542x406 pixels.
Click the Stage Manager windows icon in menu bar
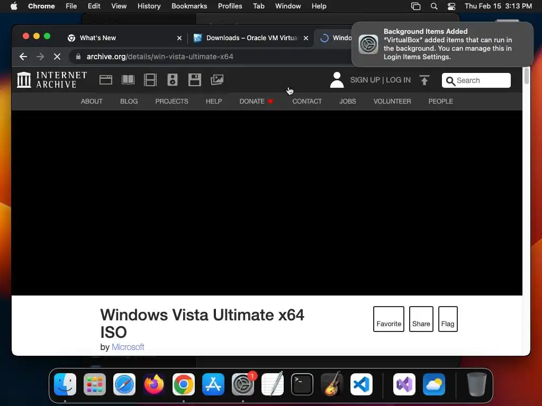click(416, 6)
